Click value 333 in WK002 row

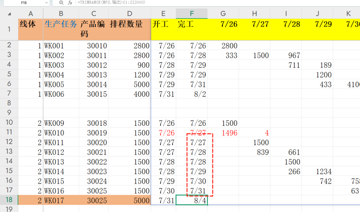(x=223, y=55)
